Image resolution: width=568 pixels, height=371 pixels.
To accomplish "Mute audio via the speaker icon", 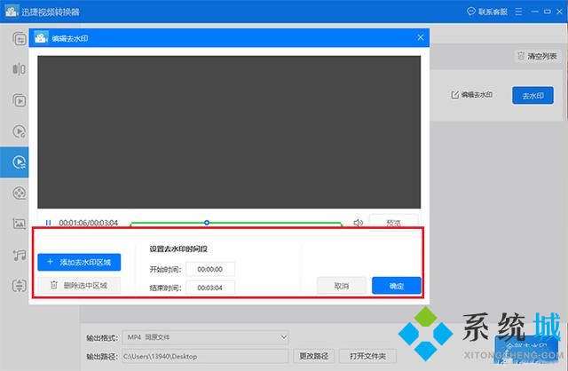I will pos(358,223).
